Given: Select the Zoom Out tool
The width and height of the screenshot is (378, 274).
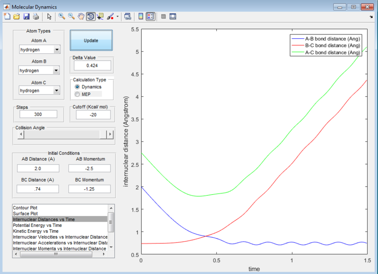Looking at the screenshot, I should pyautogui.click(x=71, y=16).
